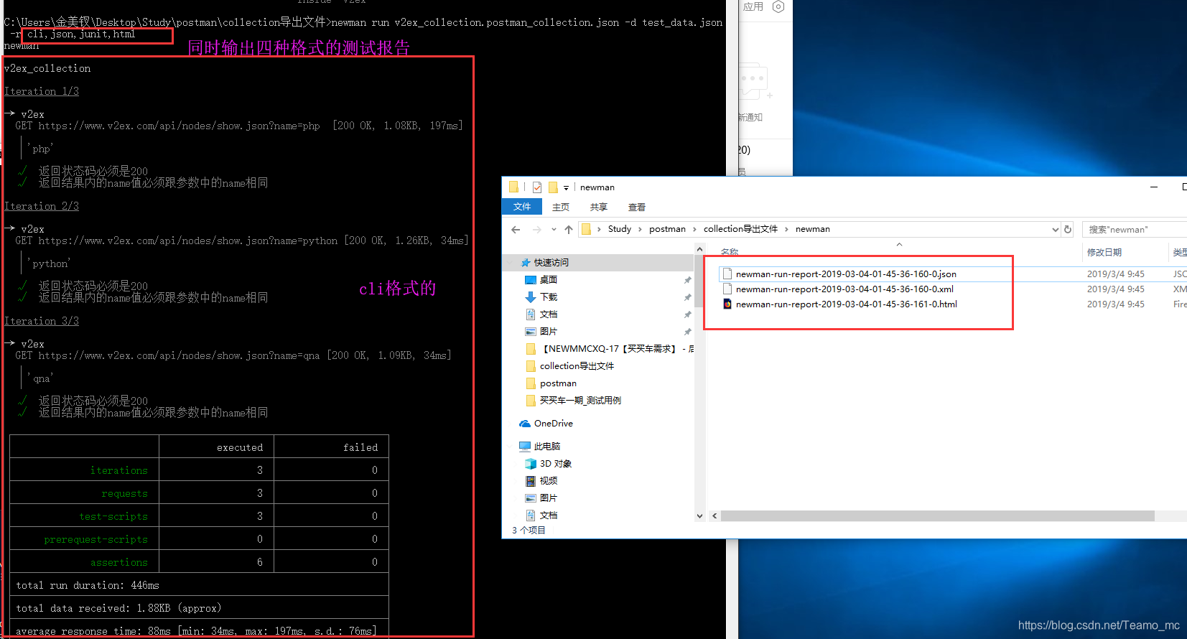This screenshot has height=639, width=1187.
Task: Unpin 文档 using its pin icon
Action: point(688,314)
